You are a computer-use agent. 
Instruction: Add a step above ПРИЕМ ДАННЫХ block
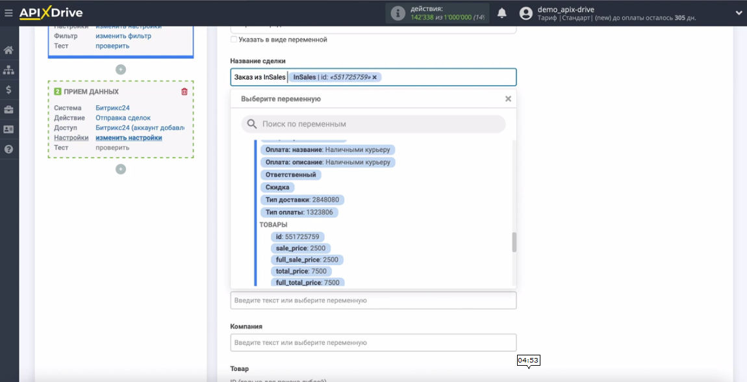click(x=121, y=70)
